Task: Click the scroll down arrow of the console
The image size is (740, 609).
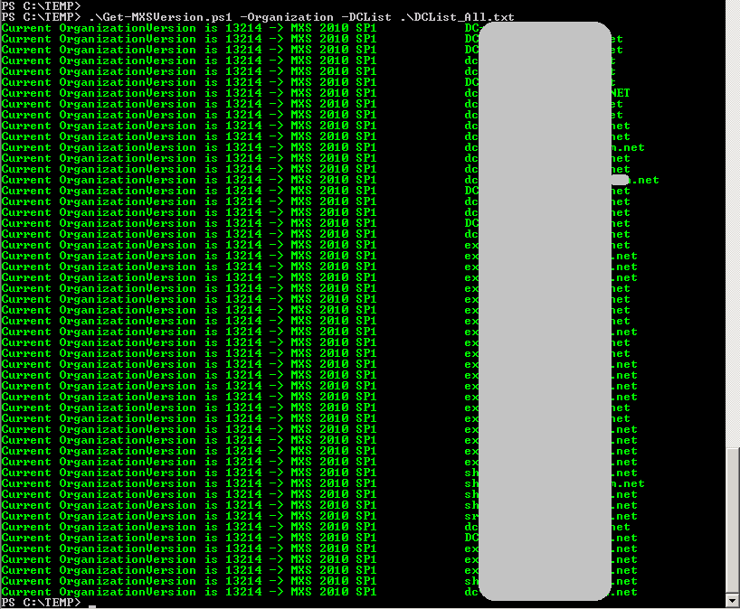Action: (733, 601)
